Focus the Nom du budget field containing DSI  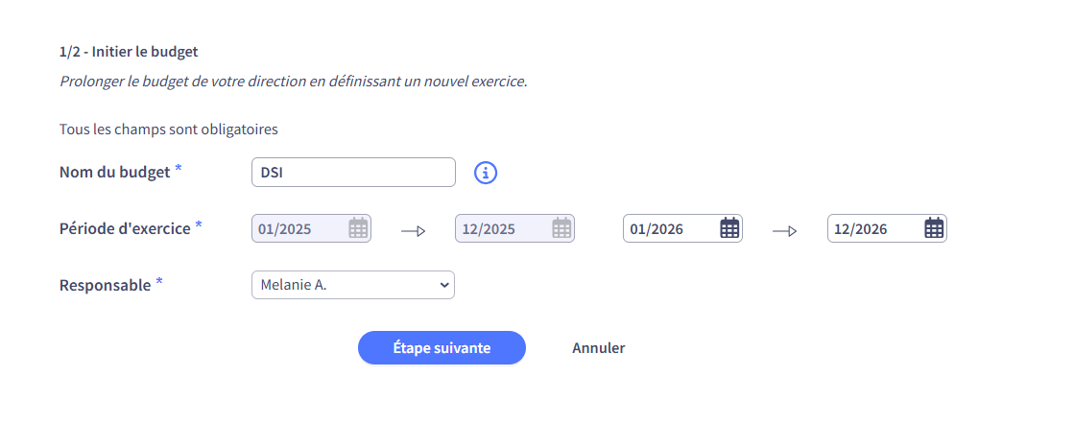click(x=353, y=173)
